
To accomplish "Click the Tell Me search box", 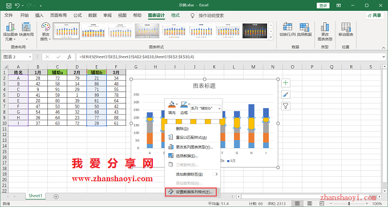I will tap(211, 15).
